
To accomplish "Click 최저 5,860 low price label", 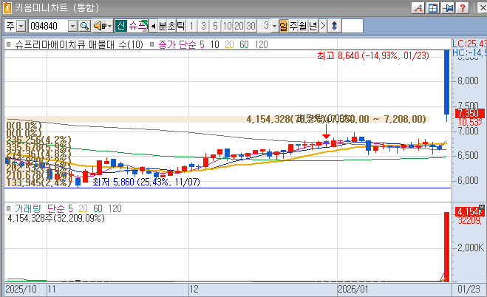I will click(x=146, y=182).
